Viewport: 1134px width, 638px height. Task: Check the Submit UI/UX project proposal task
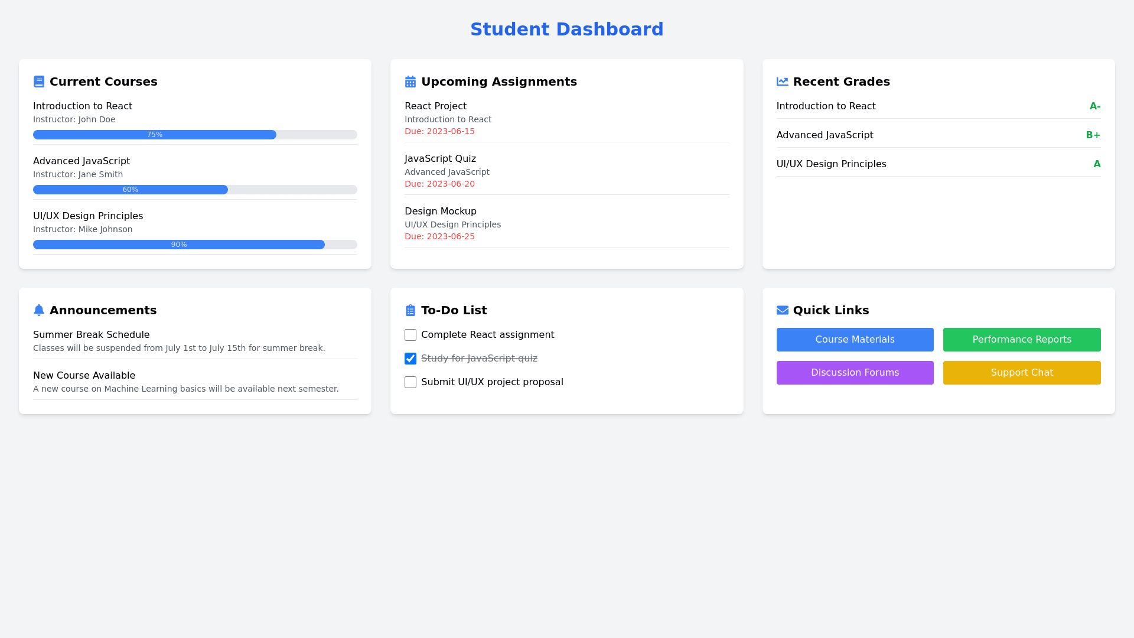click(x=410, y=382)
